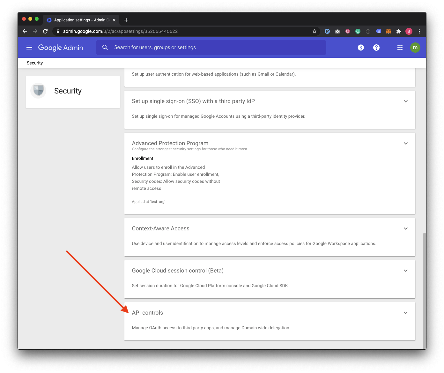Image resolution: width=444 pixels, height=373 pixels.
Task: Click the account avatar with letter m
Action: tap(415, 47)
